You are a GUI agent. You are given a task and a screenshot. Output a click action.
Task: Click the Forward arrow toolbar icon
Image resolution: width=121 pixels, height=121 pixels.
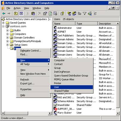(9, 13)
